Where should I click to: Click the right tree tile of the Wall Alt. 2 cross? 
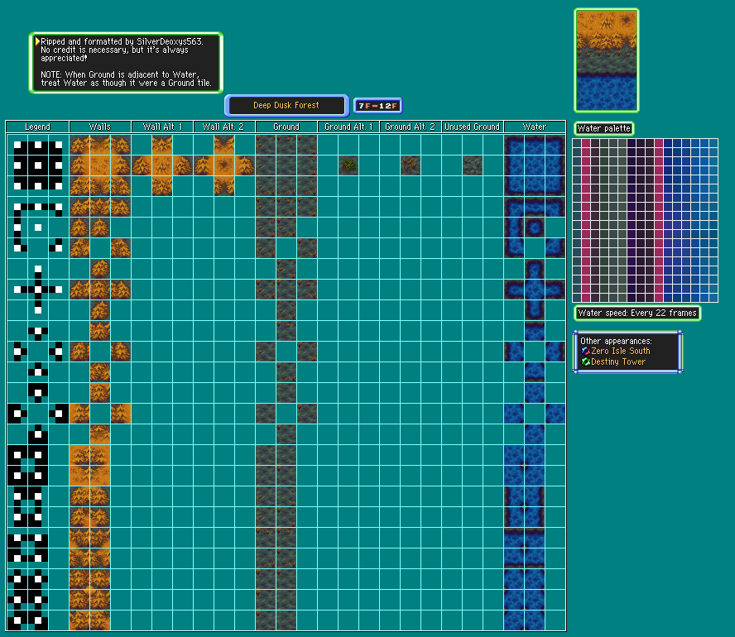point(245,165)
